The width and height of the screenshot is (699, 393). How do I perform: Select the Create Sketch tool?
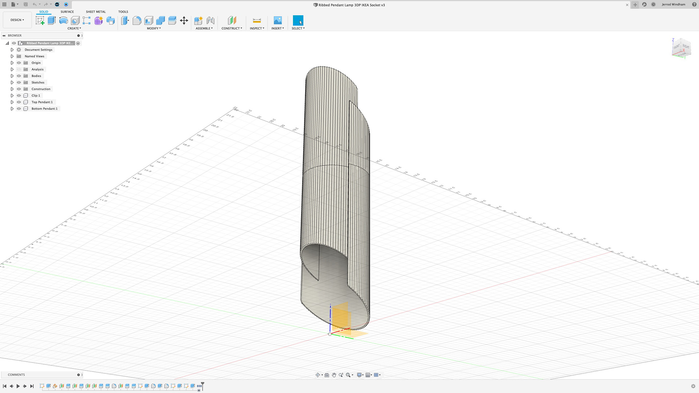tap(40, 21)
